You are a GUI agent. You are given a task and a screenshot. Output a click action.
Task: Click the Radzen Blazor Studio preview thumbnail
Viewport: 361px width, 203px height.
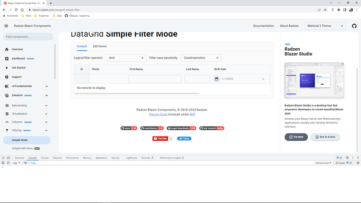(x=314, y=80)
